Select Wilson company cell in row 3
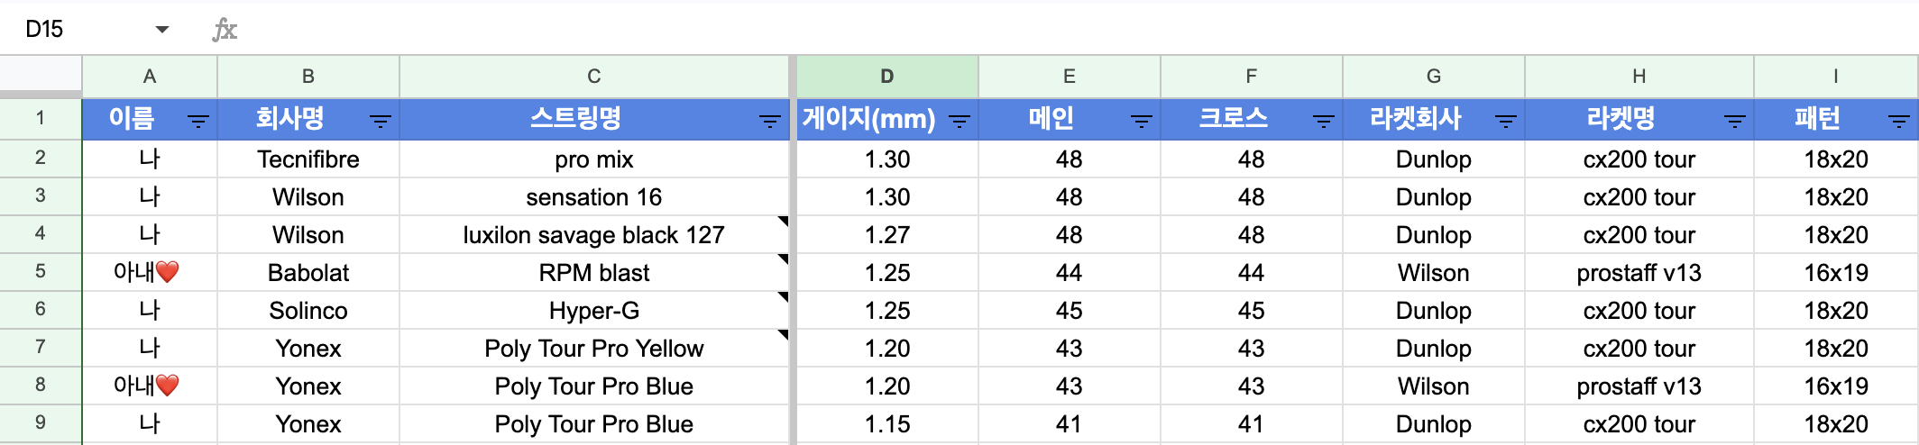This screenshot has width=1919, height=445. click(x=308, y=196)
